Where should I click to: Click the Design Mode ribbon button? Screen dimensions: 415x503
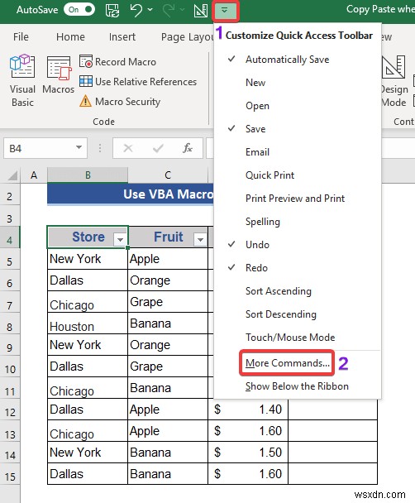(394, 81)
